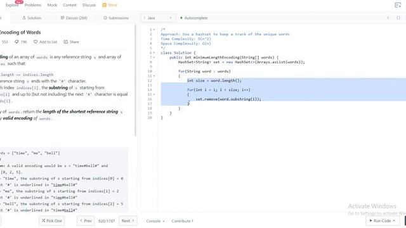Open the Contest page

click(x=70, y=5)
